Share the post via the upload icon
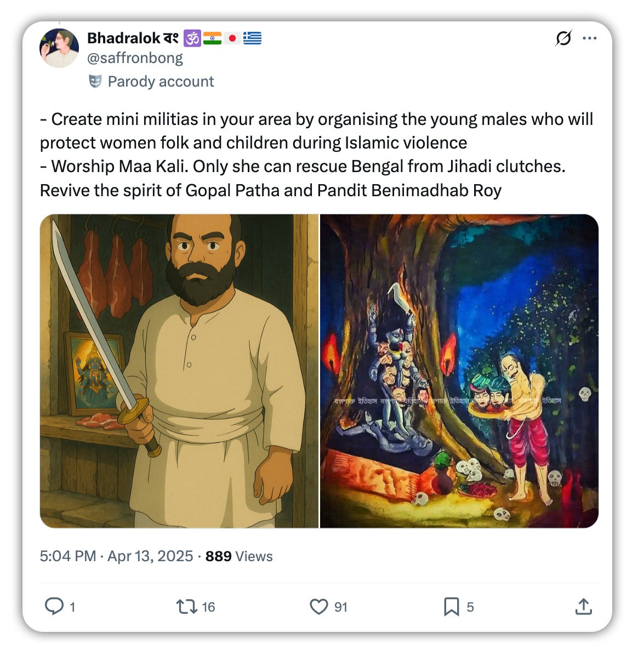This screenshot has width=638, height=656. pos(584,607)
